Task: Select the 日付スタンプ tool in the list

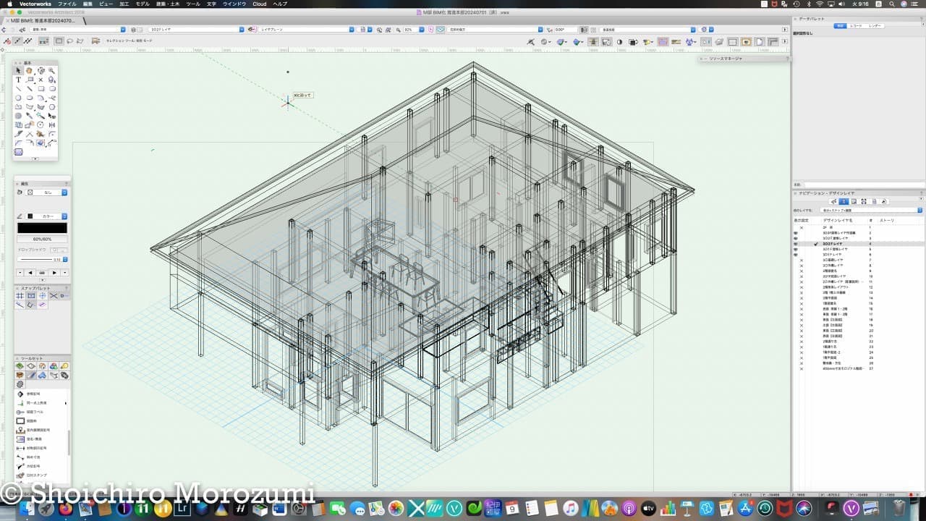Action: click(36, 475)
